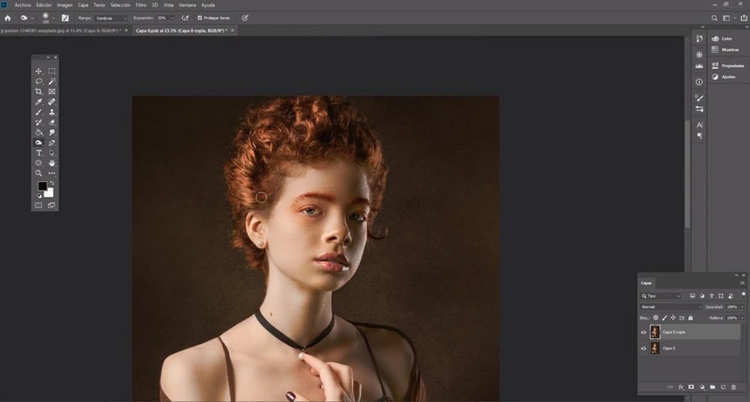The image size is (750, 402).
Task: Open the layer filter Tipo dropdown
Action: click(x=661, y=296)
